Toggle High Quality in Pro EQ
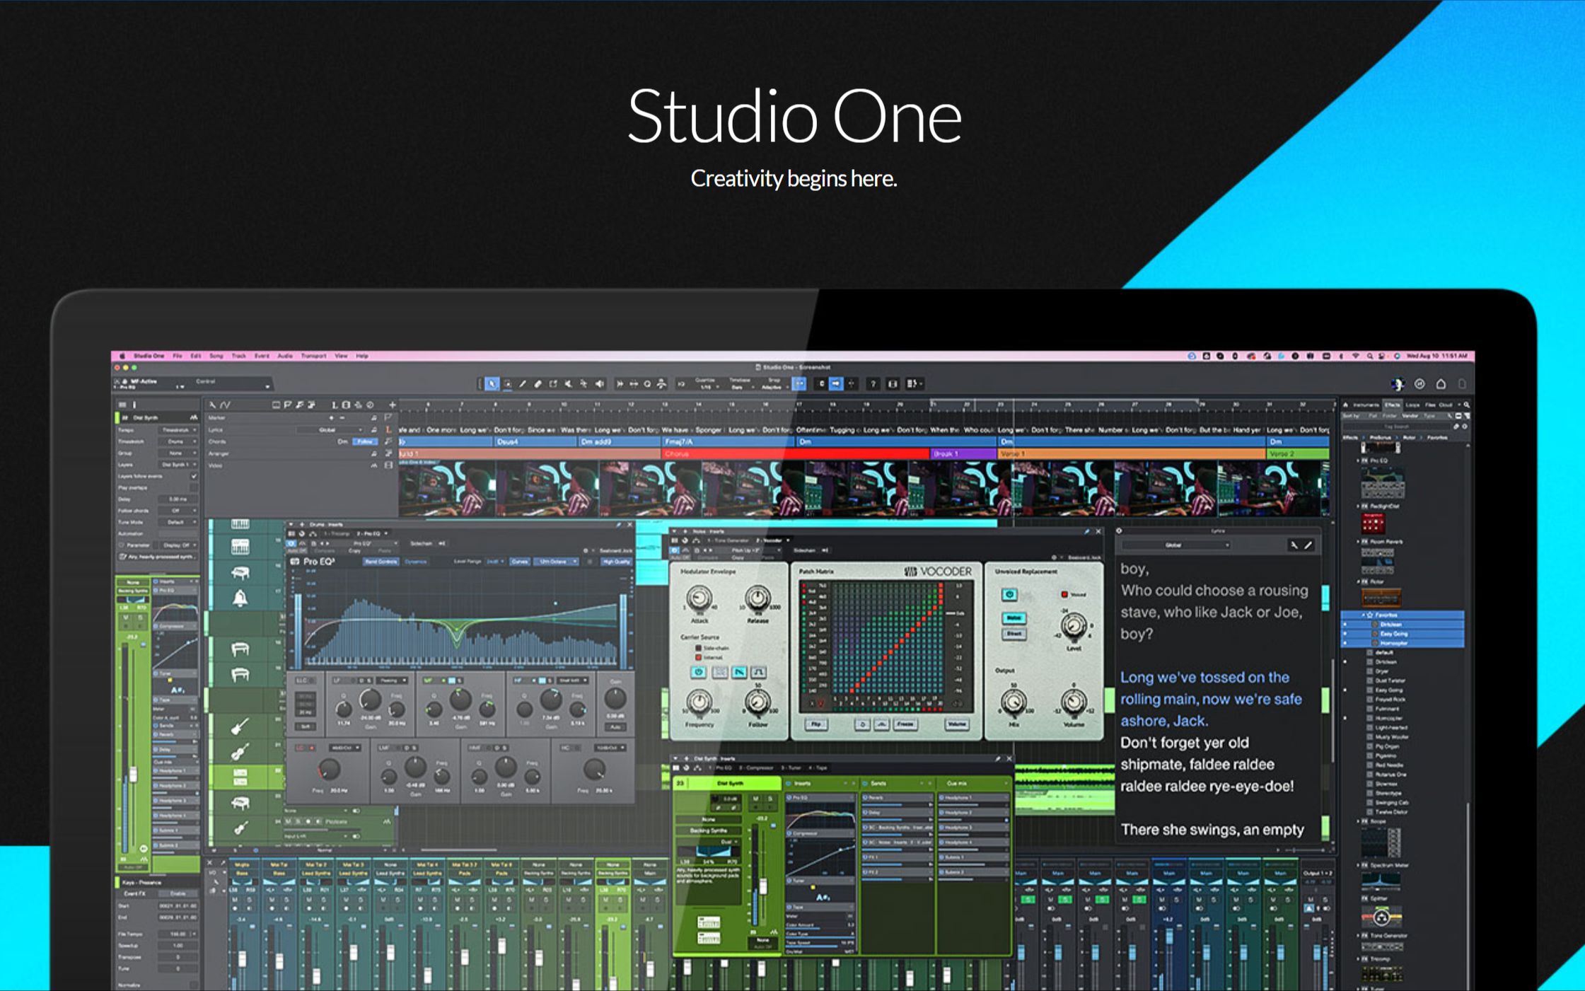This screenshot has width=1585, height=991. 616,562
